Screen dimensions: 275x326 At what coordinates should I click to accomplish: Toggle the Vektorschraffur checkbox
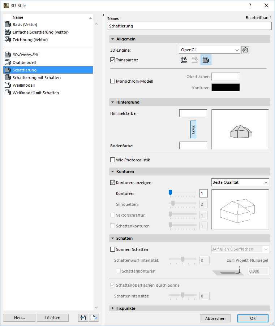(112, 215)
